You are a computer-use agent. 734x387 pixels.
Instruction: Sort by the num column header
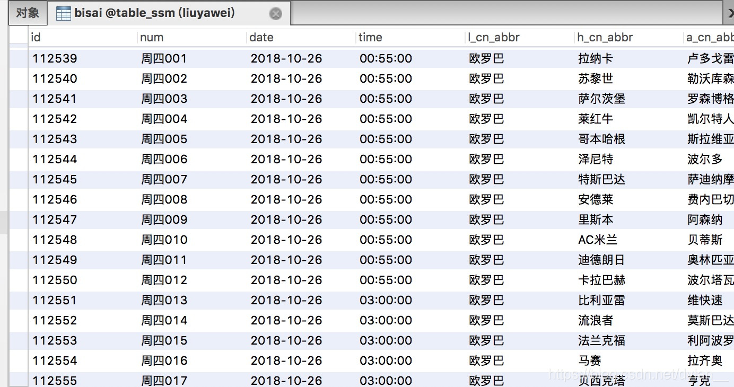click(x=191, y=37)
